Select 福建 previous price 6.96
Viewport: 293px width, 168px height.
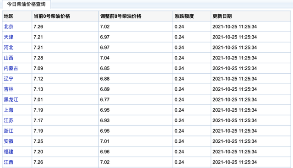[x=105, y=152]
